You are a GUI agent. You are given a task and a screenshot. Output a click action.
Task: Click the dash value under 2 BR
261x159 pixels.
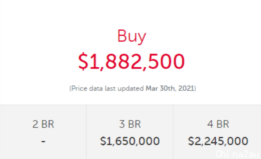(43, 142)
